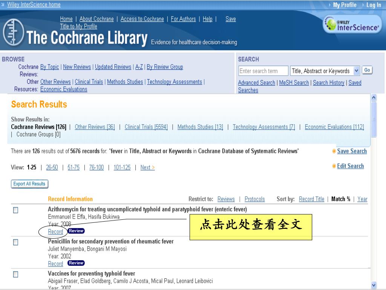Open Help page link

(208, 19)
